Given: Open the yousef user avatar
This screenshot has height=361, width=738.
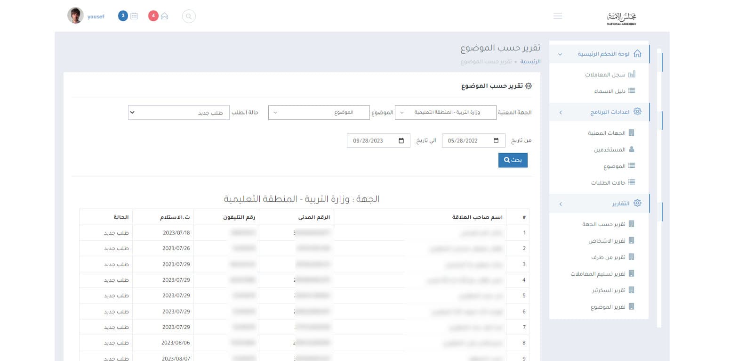Looking at the screenshot, I should (75, 16).
